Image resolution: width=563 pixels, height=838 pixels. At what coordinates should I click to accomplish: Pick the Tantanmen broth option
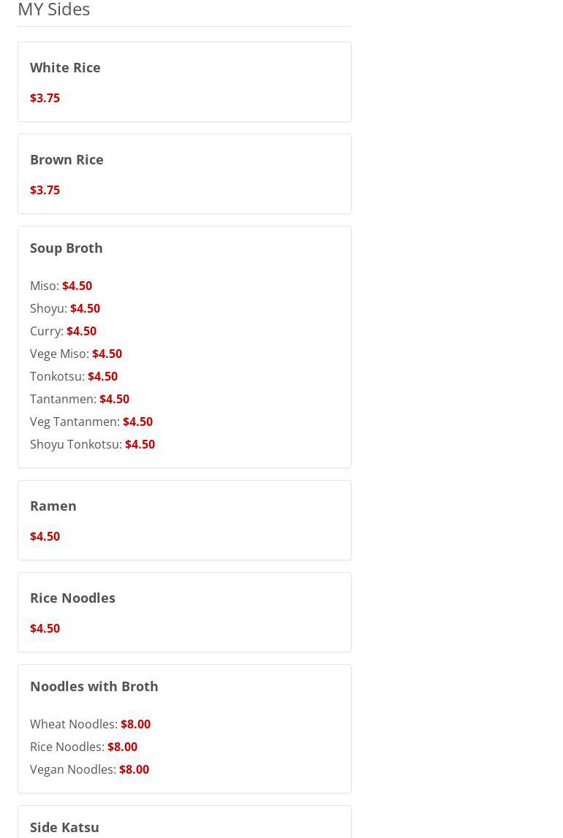[x=79, y=399]
